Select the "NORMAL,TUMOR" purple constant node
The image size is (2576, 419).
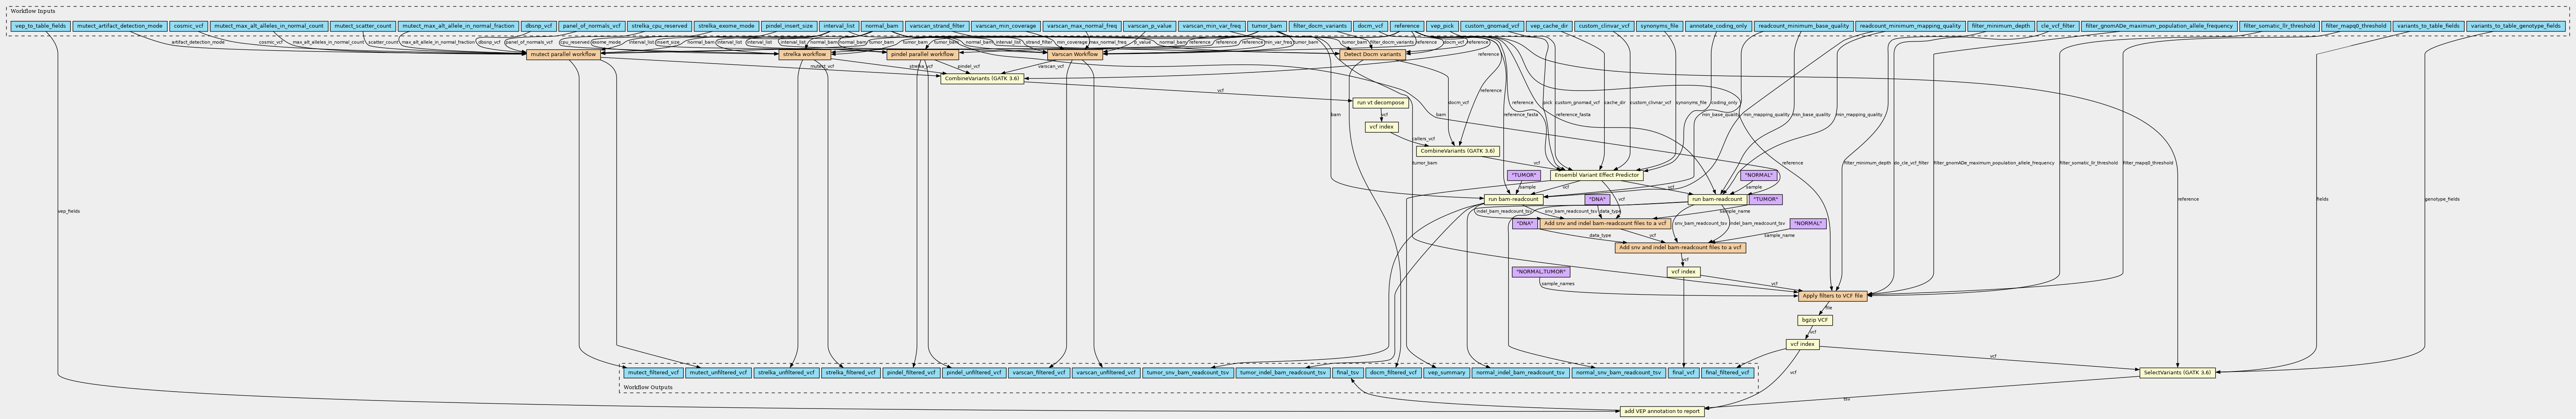point(1541,272)
